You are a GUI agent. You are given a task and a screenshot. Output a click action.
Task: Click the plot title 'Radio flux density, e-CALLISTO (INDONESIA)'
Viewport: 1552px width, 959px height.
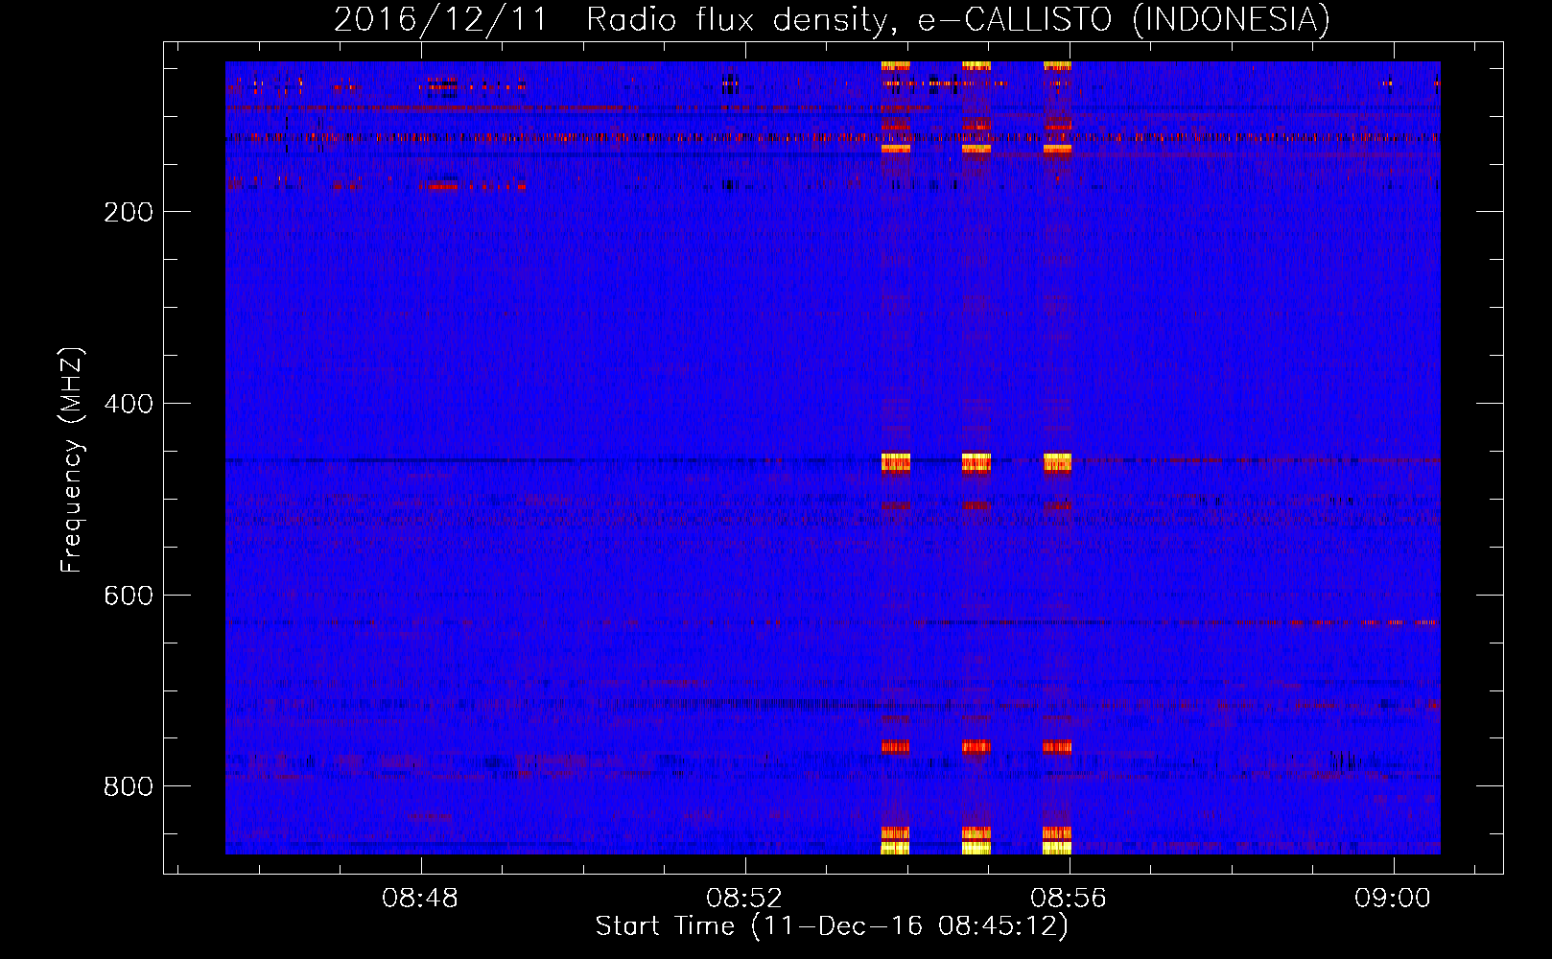pyautogui.click(x=957, y=20)
